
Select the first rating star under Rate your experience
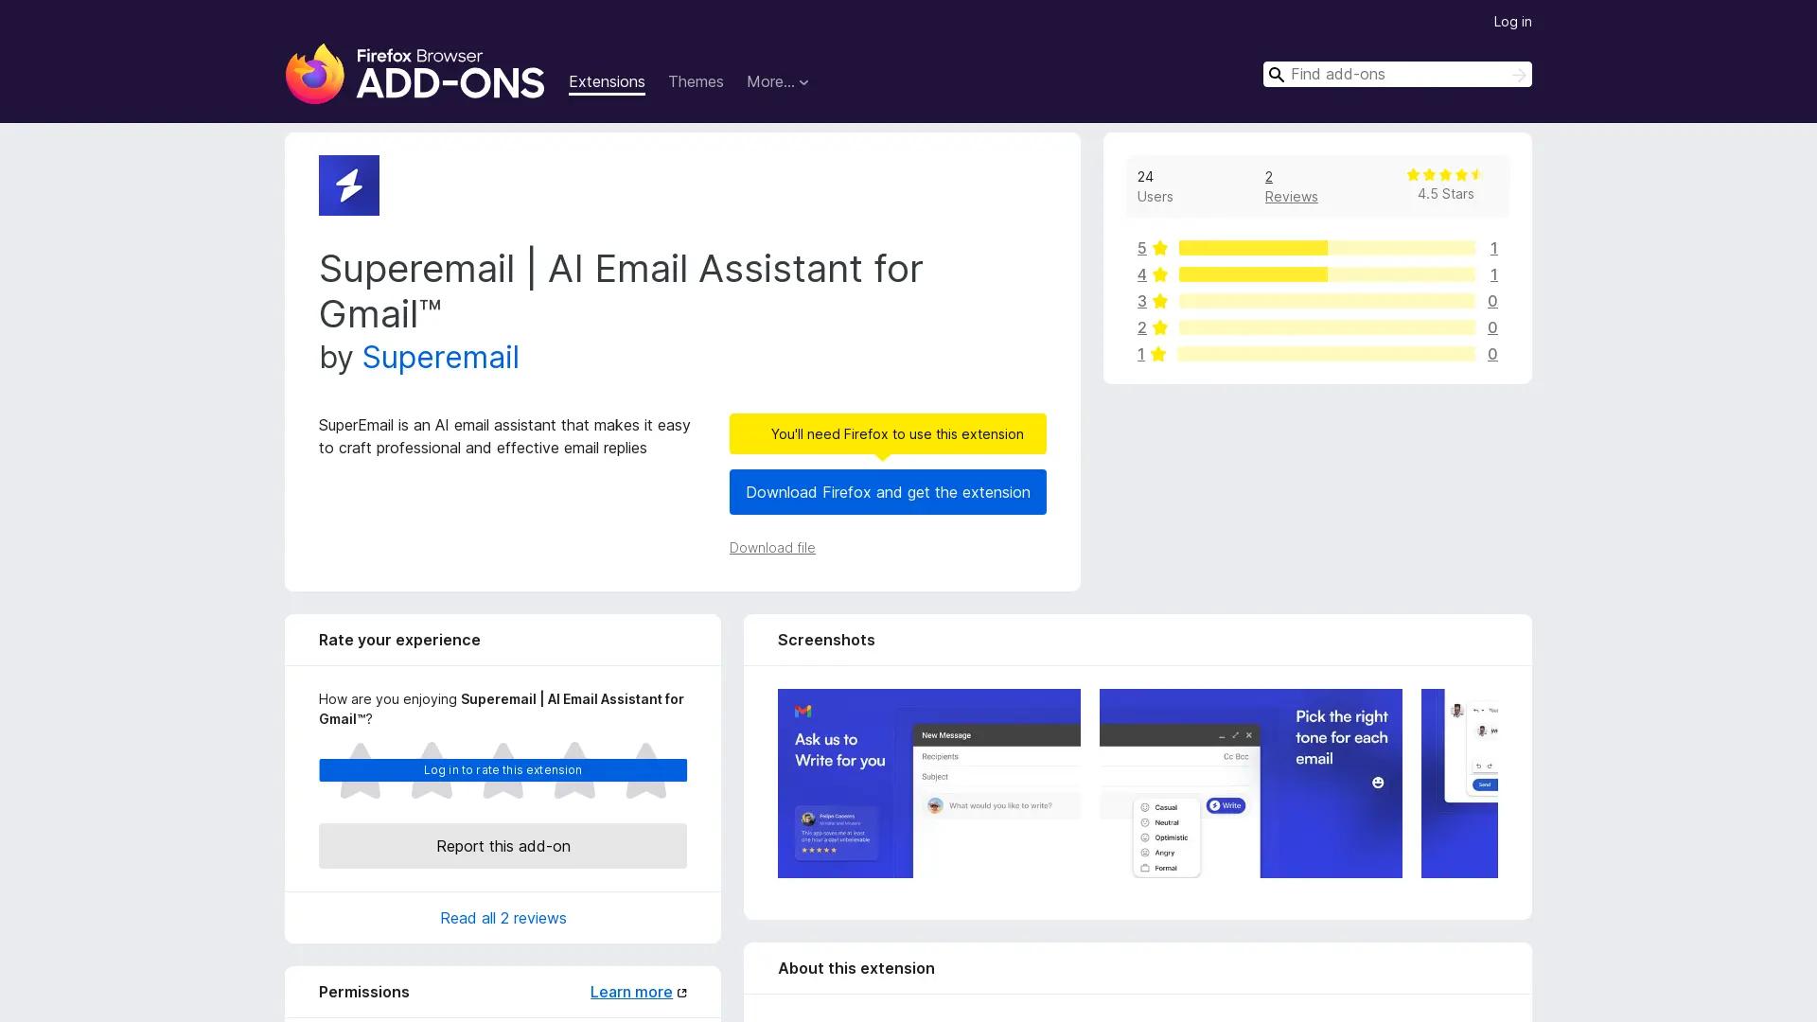[359, 769]
